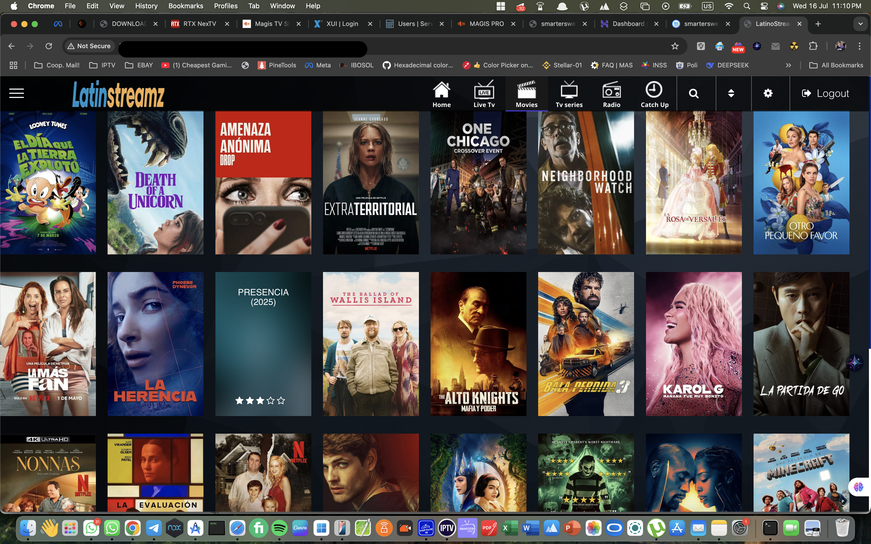The height and width of the screenshot is (544, 871).
Task: Switch to the Live Tv section
Action: point(484,94)
